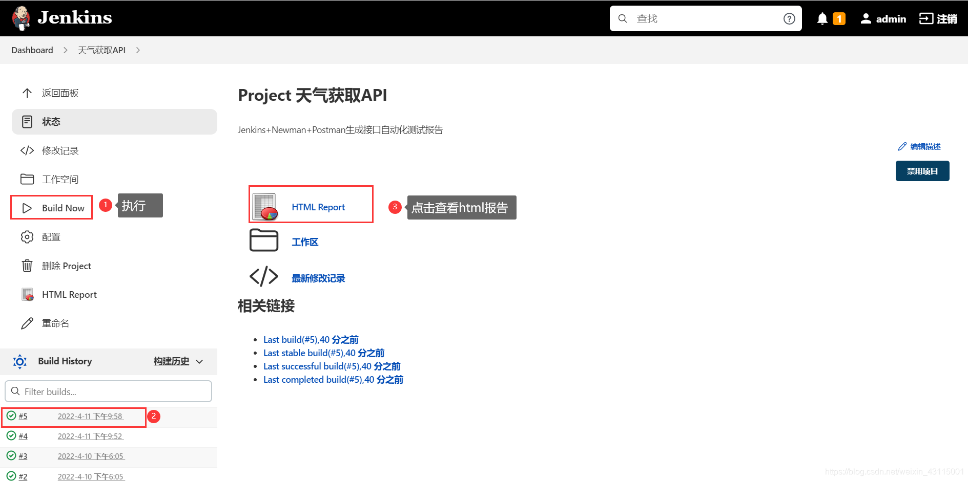The width and height of the screenshot is (968, 481).
Task: Focus the 查找 search box
Action: pyautogui.click(x=706, y=18)
